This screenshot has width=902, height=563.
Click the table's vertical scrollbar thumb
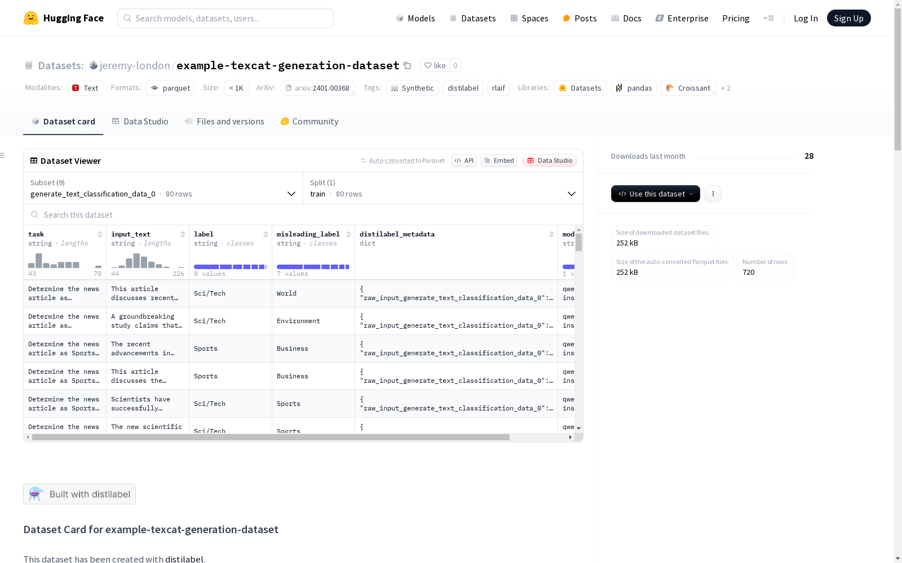pos(578,243)
